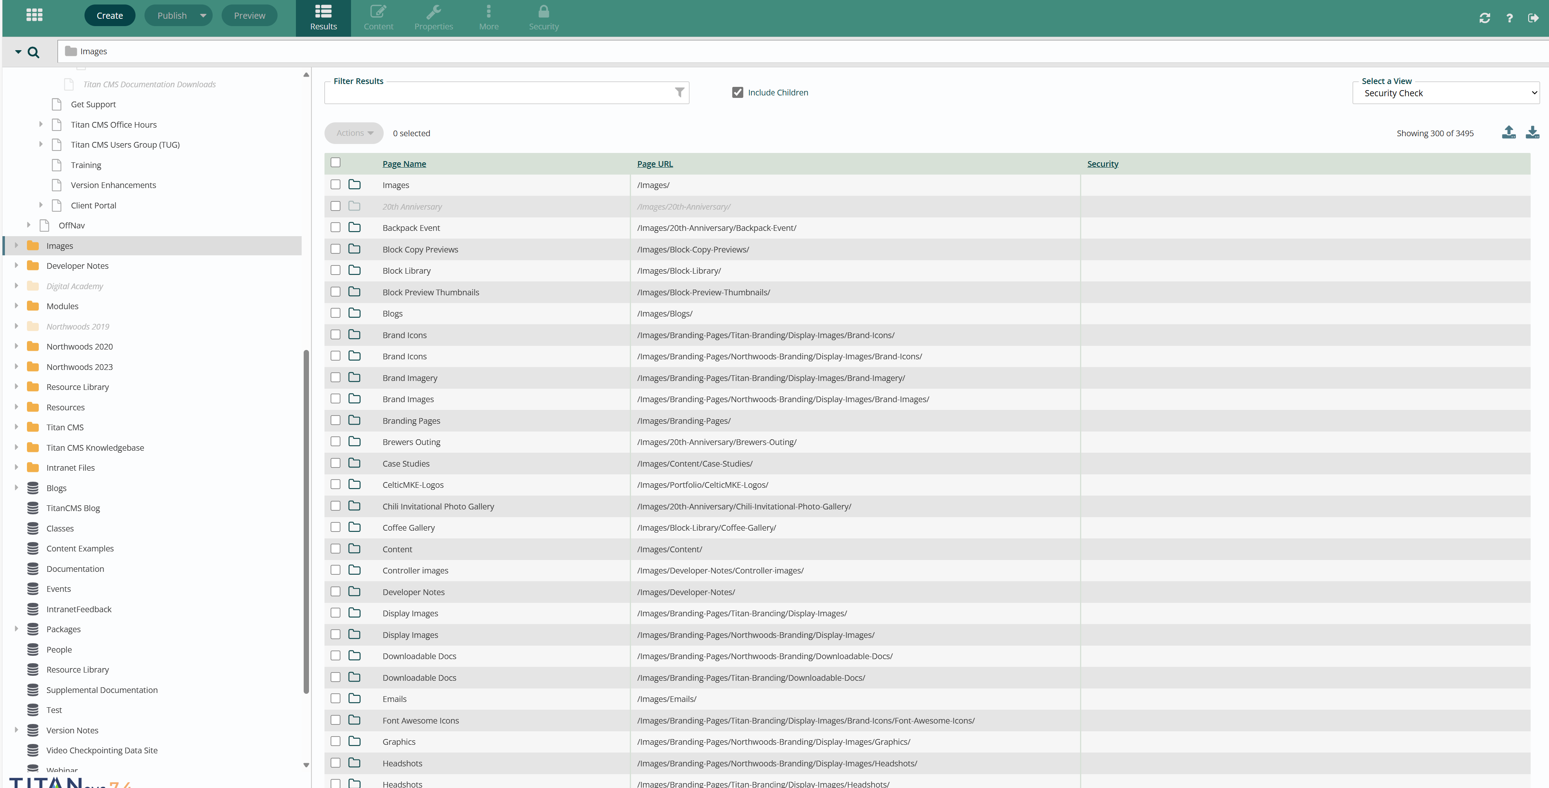
Task: Check the Branding Pages row checkbox
Action: pyautogui.click(x=336, y=420)
